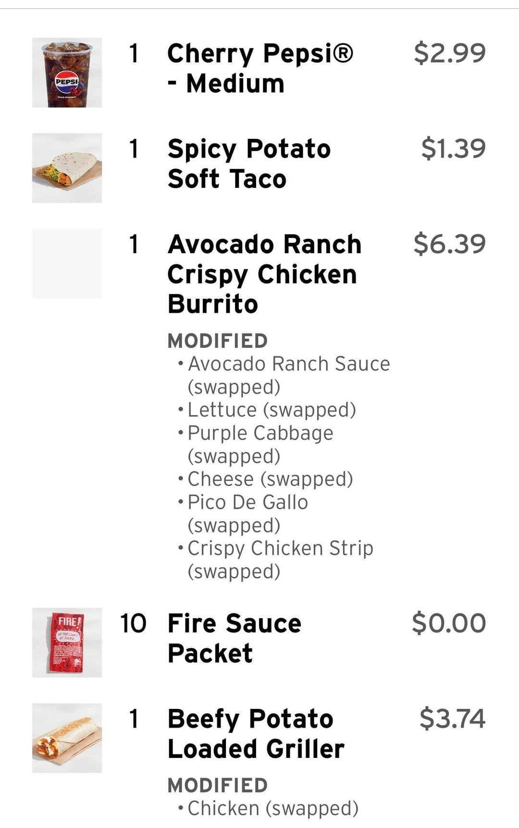The image size is (519, 828).
Task: Tap the MODIFIED label under Loaded Griller
Action: tap(217, 786)
